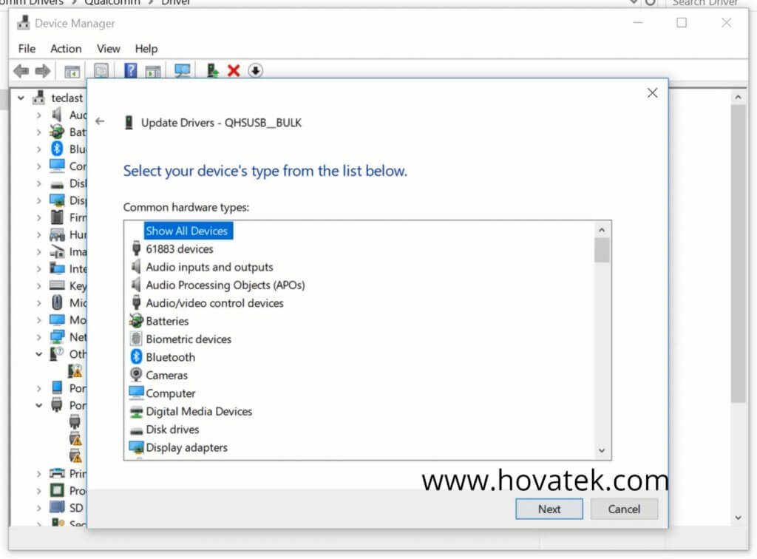Click the back arrow in the wizard
Viewport: 757px width, 559px height.
[x=100, y=122]
